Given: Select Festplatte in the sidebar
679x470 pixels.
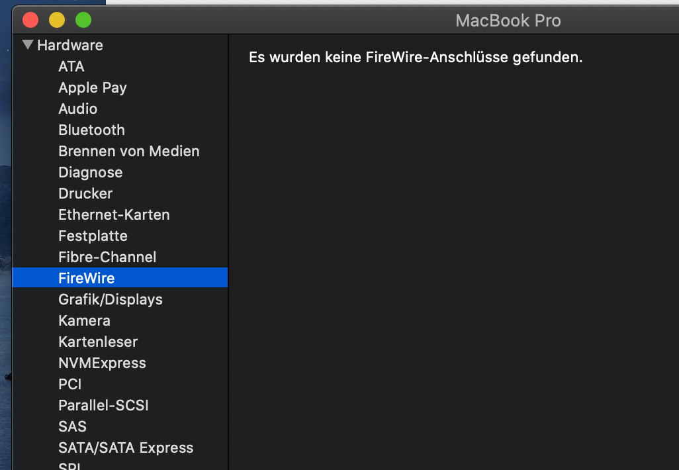Looking at the screenshot, I should 93,236.
